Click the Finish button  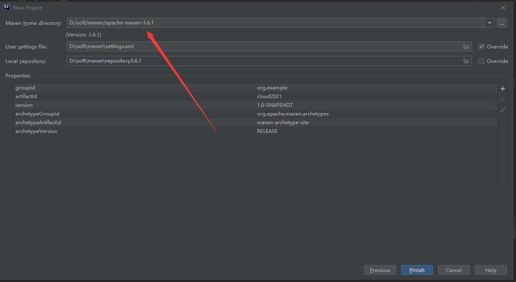417,270
